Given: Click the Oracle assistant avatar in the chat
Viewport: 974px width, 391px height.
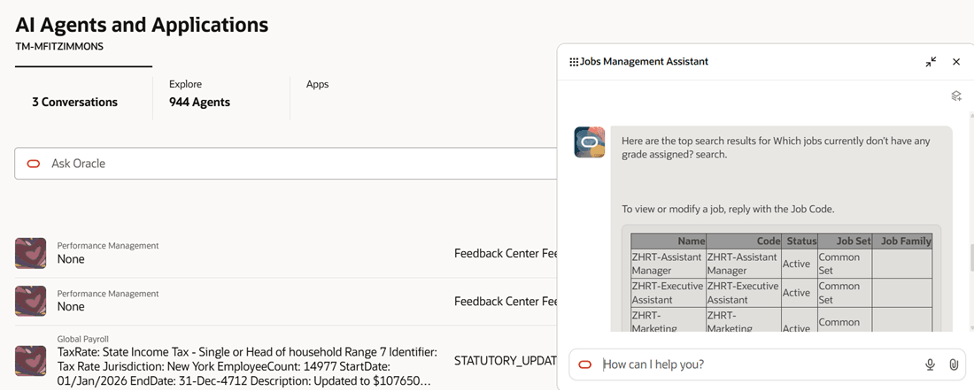Looking at the screenshot, I should point(590,142).
